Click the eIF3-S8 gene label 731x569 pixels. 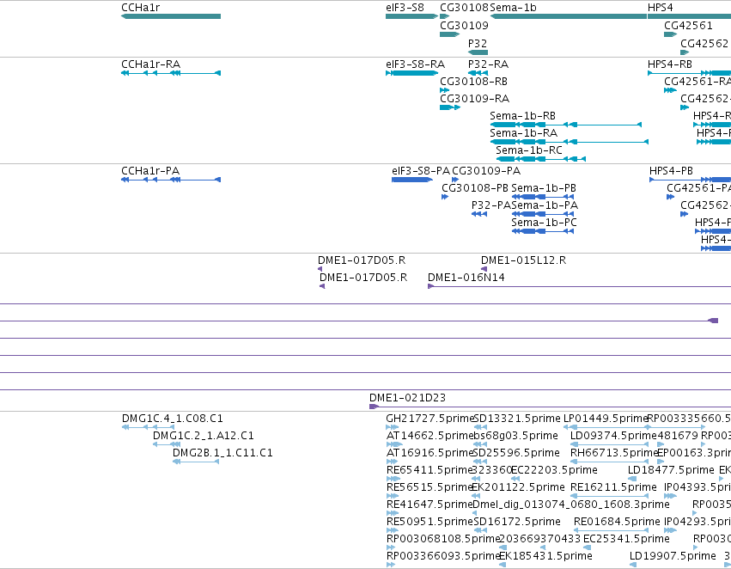[405, 8]
